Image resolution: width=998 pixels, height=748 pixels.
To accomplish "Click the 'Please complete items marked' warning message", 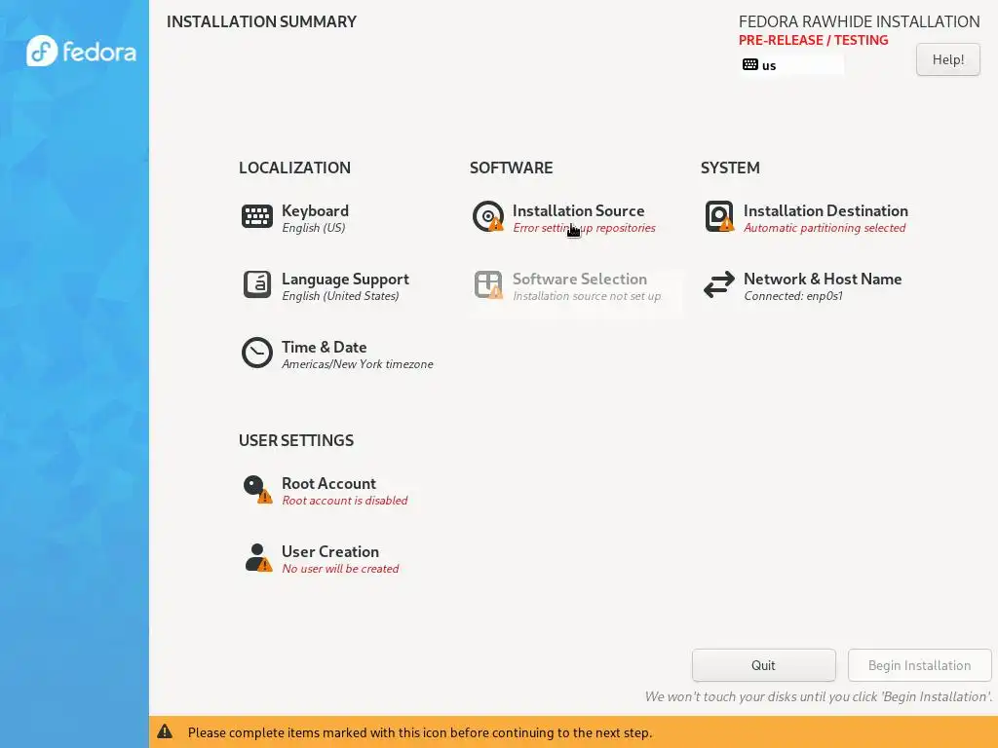I will click(420, 732).
